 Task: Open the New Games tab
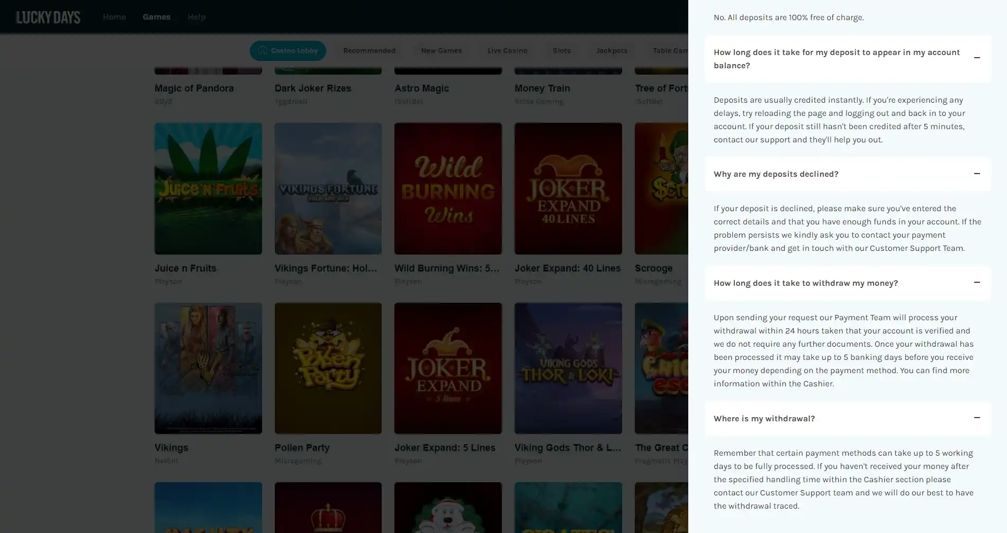tap(441, 50)
